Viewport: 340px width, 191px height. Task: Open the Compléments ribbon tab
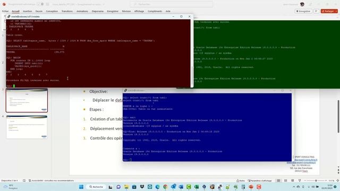pyautogui.click(x=155, y=11)
